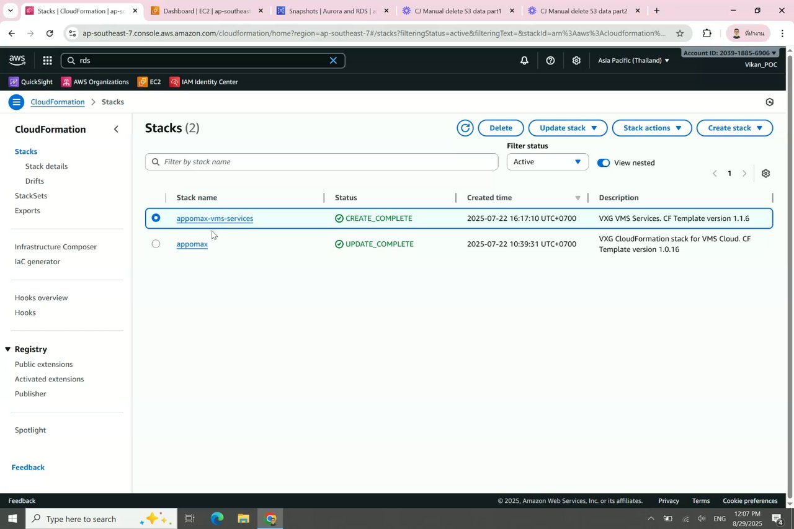Open the info panel icon at breadcrumb right
The image size is (794, 529).
(x=770, y=102)
